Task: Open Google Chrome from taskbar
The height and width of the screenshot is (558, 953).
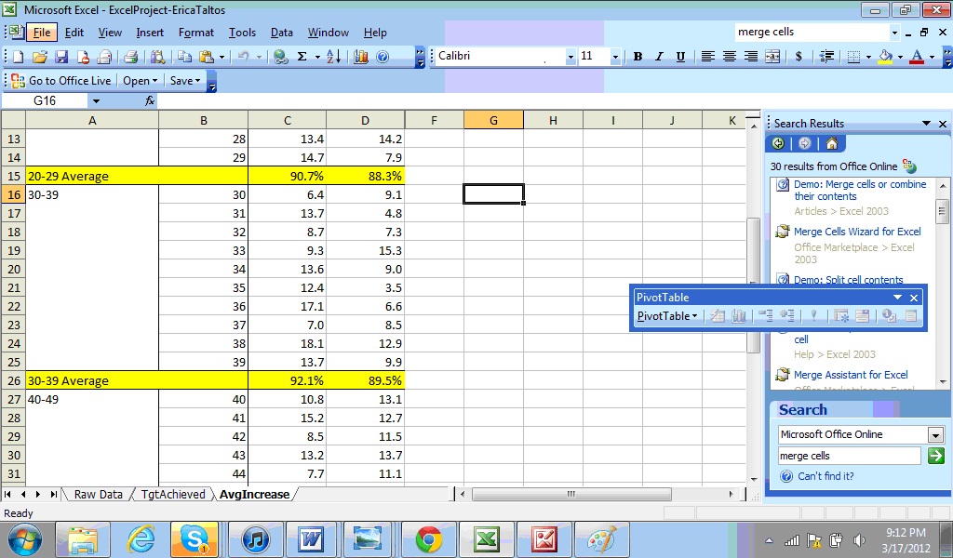Action: 428,538
